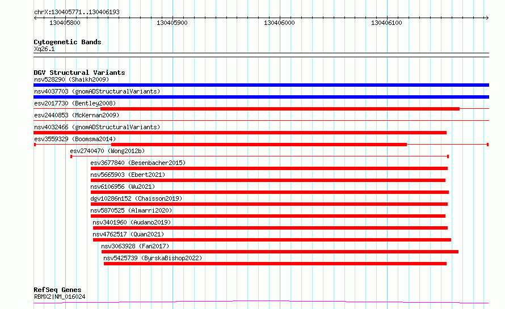
Task: Open nsv6106956 (Wu2021) variant label
Action: [123, 187]
